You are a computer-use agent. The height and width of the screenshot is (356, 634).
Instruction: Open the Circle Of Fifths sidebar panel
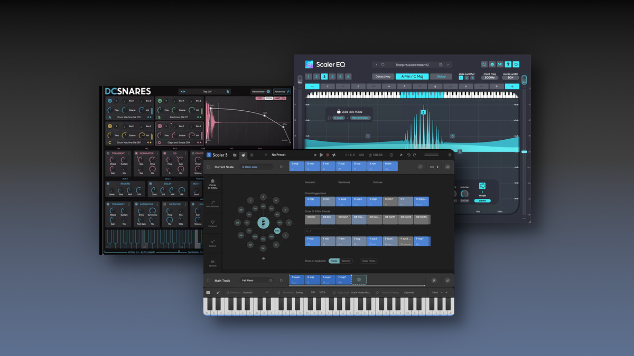point(212,184)
